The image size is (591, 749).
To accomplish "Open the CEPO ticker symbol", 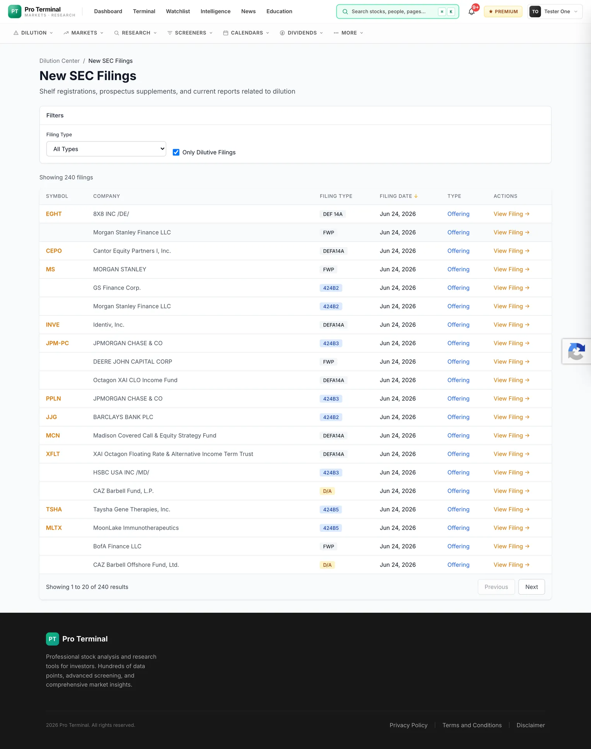I will (x=54, y=251).
